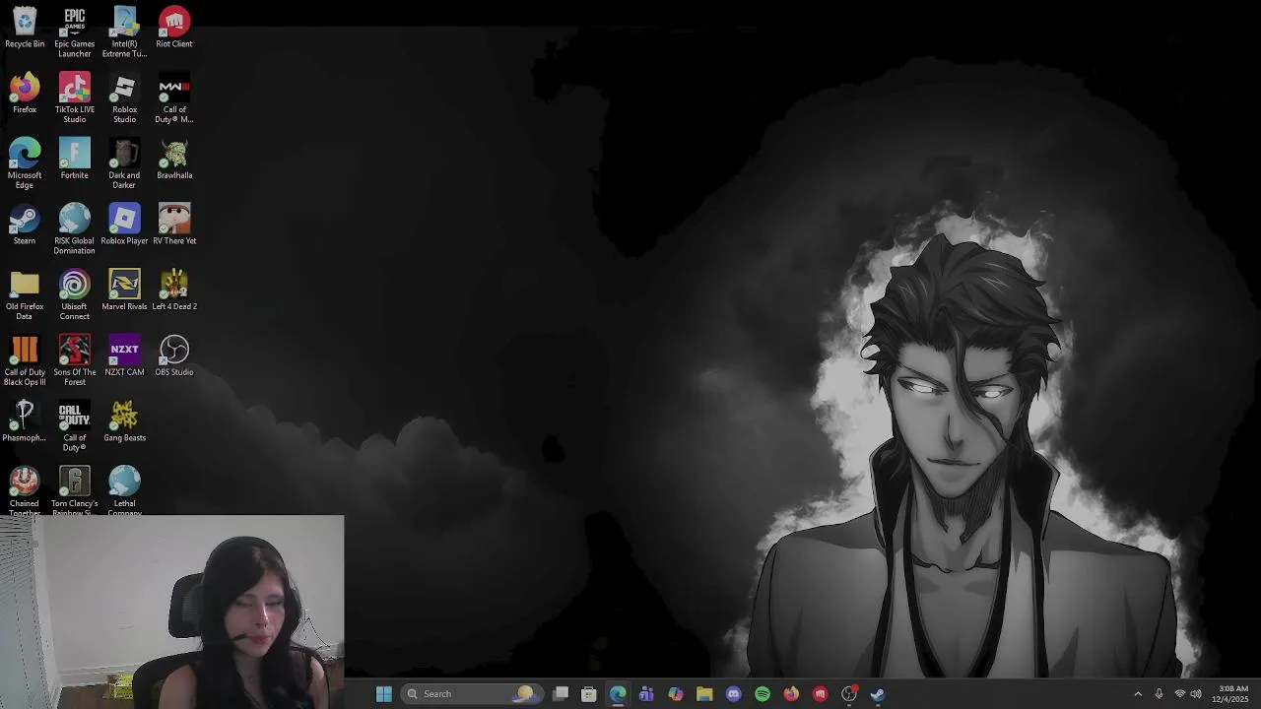Select the NZXT CAM icon
Image resolution: width=1261 pixels, height=709 pixels.
tap(124, 355)
